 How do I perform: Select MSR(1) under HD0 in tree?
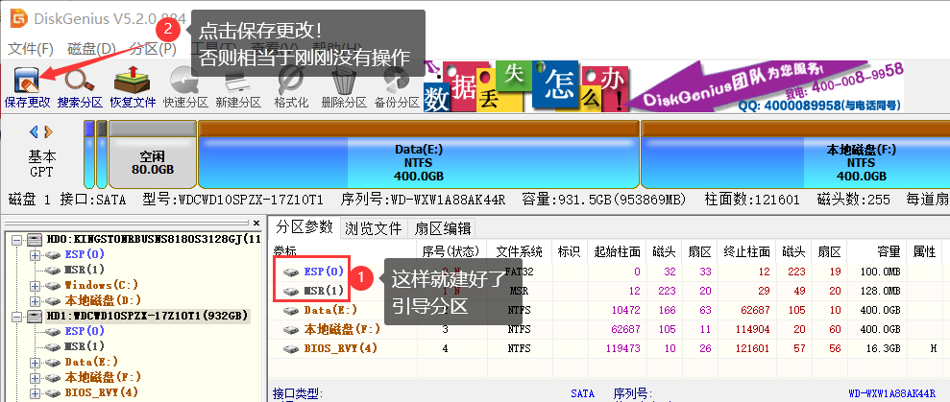tap(85, 270)
